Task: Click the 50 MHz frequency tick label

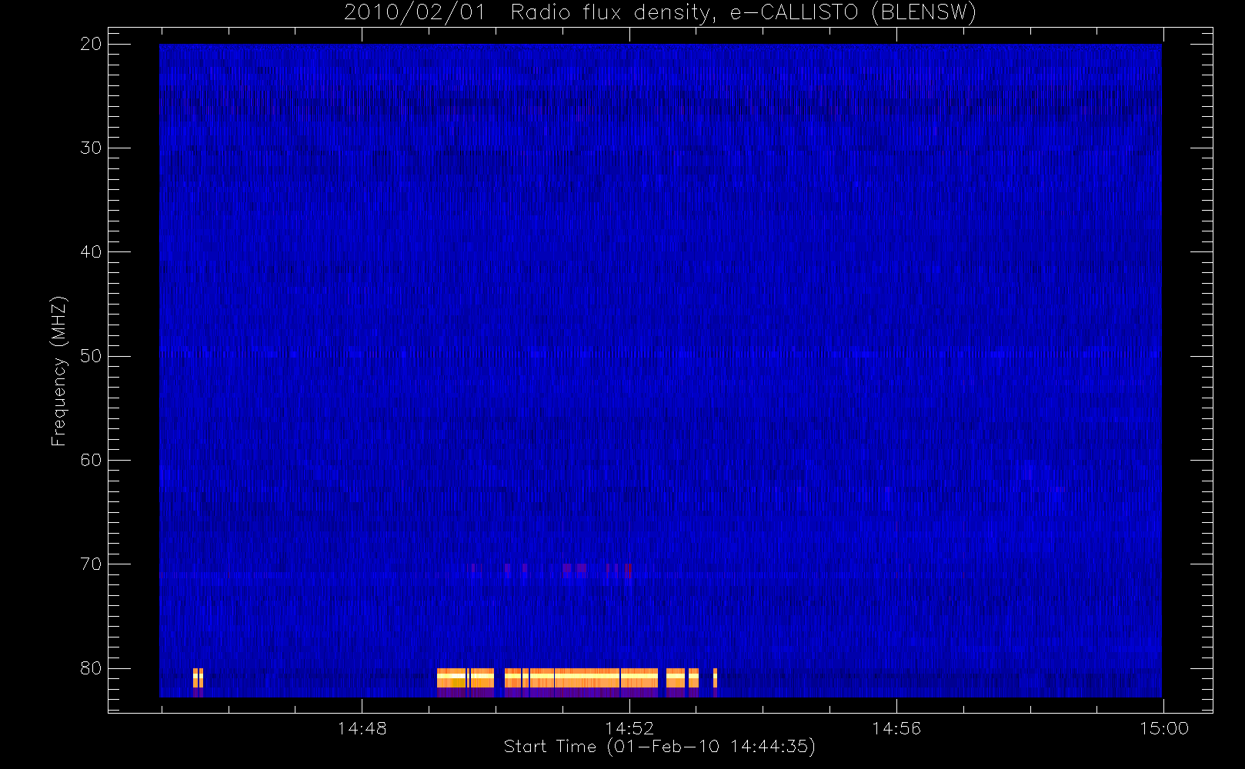Action: (92, 356)
